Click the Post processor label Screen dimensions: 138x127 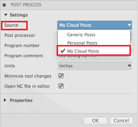(20, 35)
